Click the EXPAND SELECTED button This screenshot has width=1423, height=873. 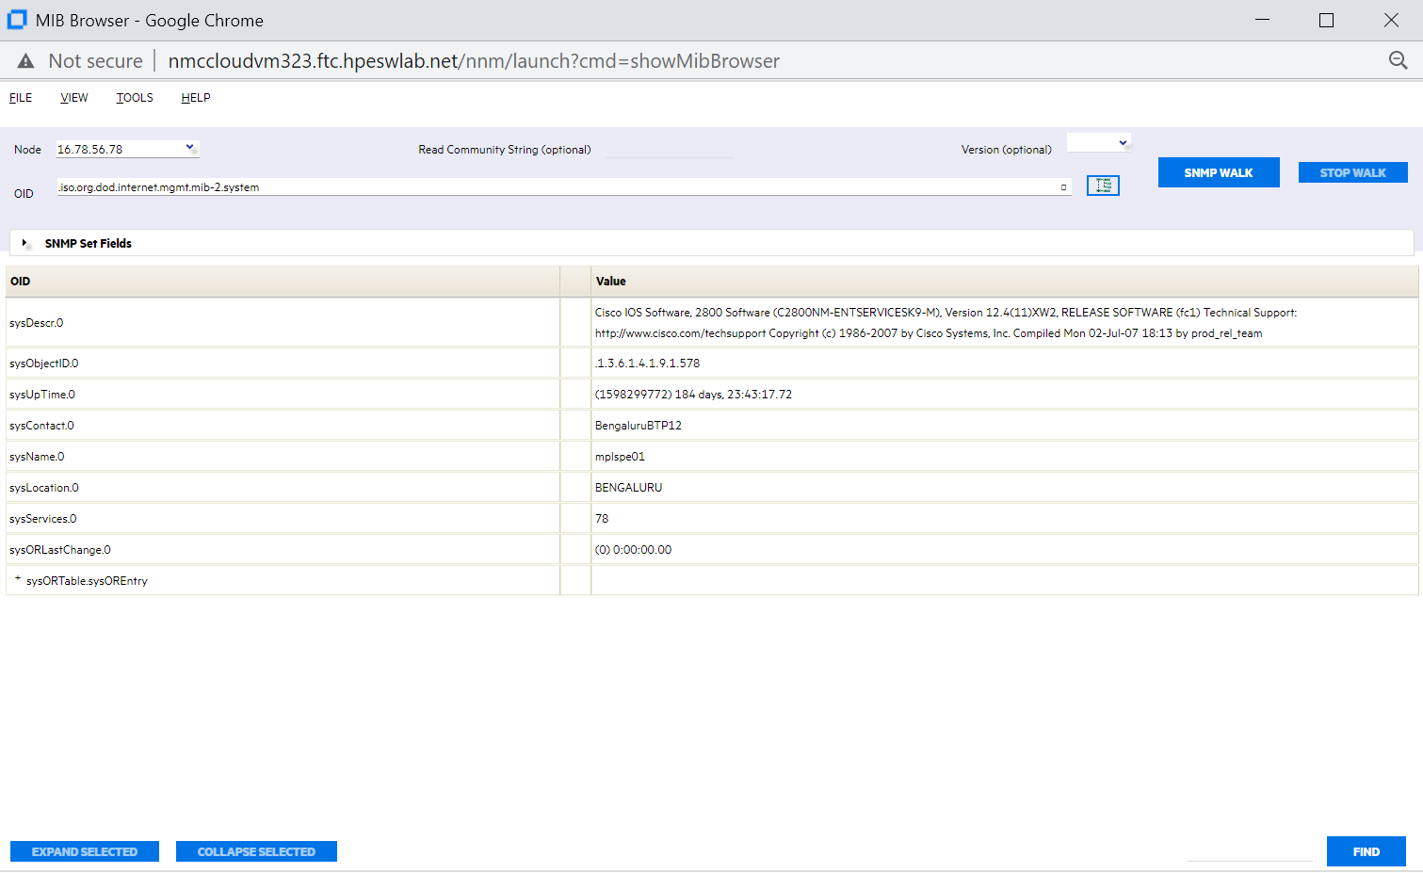click(x=84, y=850)
